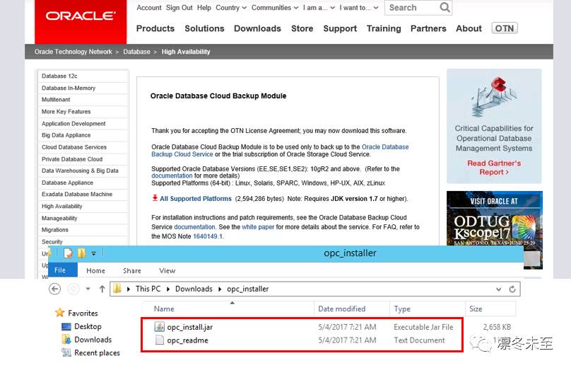
Task: Click the Explorer back arrow button
Action: click(x=54, y=289)
